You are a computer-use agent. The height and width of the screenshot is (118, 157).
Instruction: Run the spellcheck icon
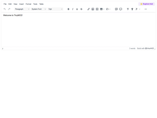[x=128, y=9]
